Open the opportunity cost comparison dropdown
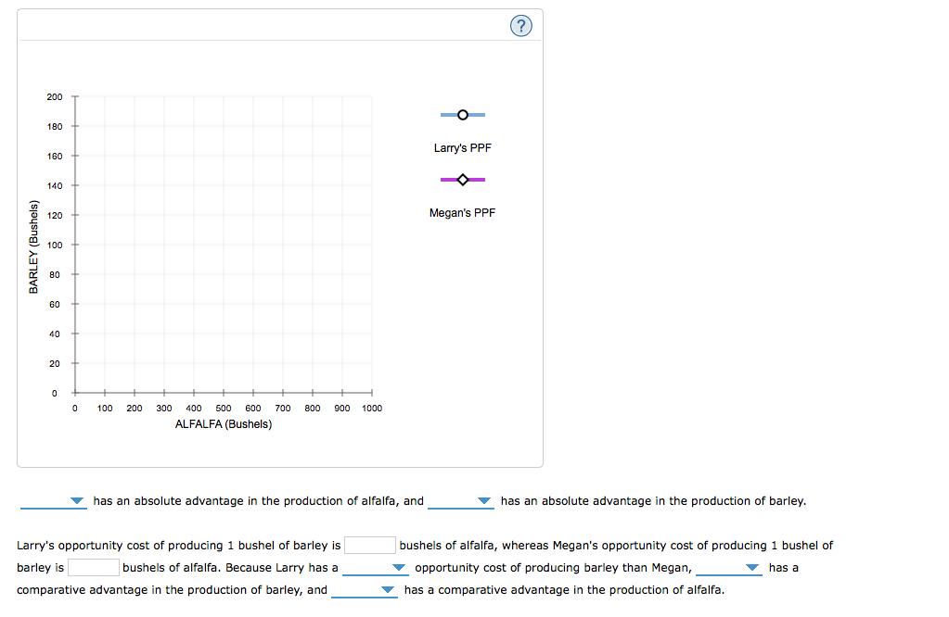 point(376,568)
